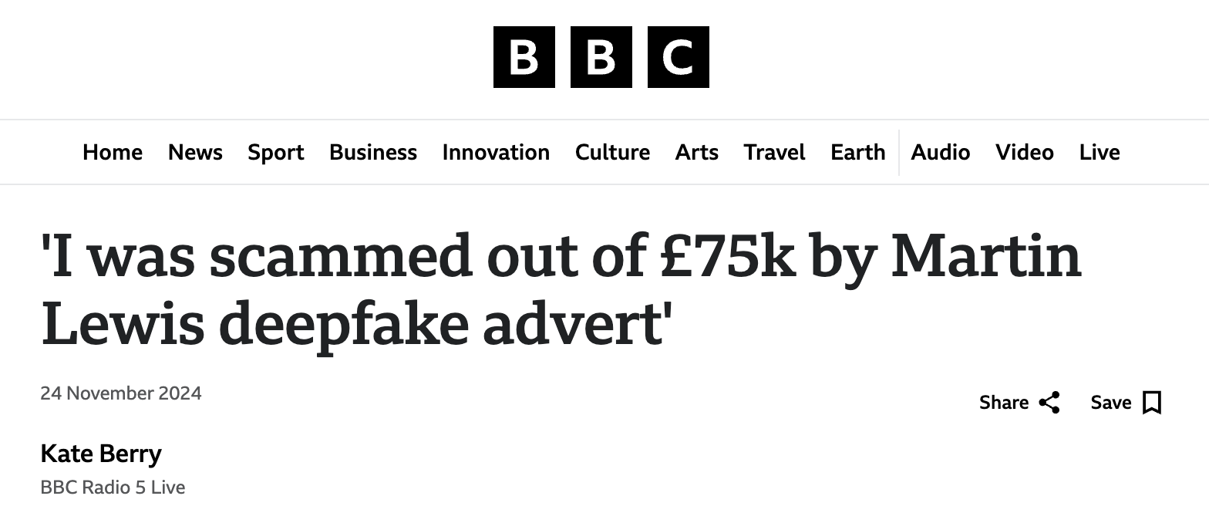The width and height of the screenshot is (1209, 523).
Task: Click the Martin Lewis deepfake headline
Action: pos(561,289)
